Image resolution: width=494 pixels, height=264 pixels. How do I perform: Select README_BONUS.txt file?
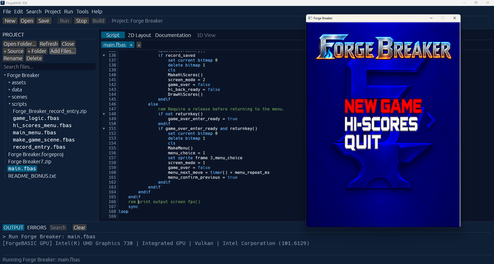tap(32, 176)
